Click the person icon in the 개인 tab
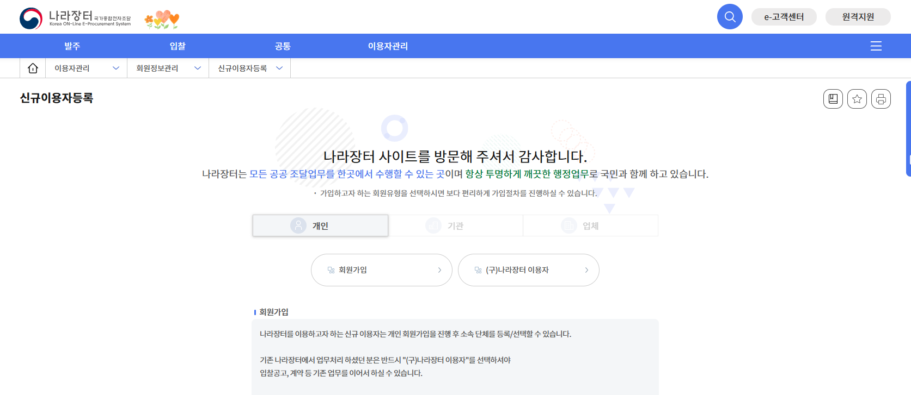 pos(298,225)
